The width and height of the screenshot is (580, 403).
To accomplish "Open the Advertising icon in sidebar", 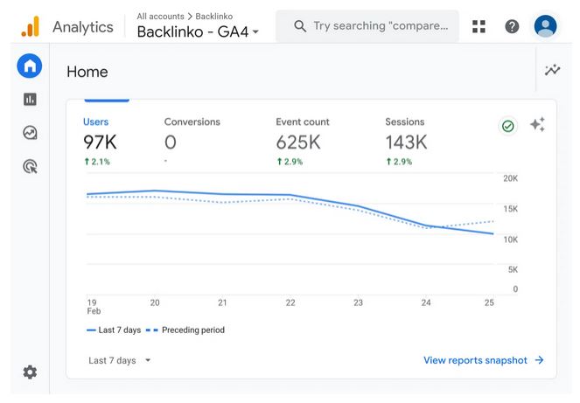I will [x=30, y=166].
